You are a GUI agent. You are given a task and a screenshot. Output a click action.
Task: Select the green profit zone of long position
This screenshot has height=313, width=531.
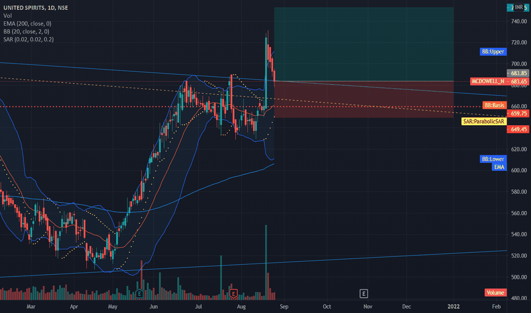[363, 44]
